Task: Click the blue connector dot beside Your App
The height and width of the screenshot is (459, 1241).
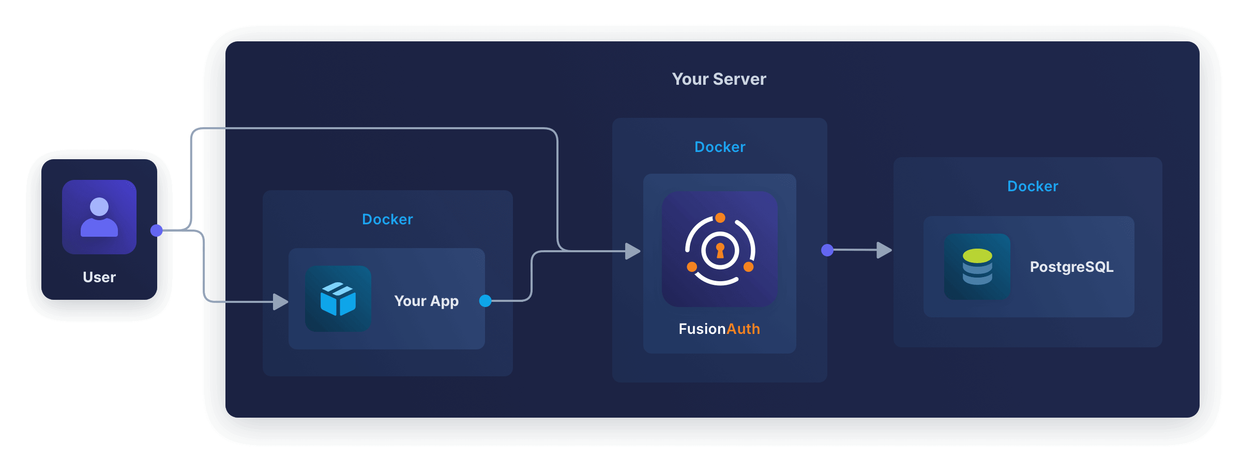Action: pyautogui.click(x=485, y=301)
